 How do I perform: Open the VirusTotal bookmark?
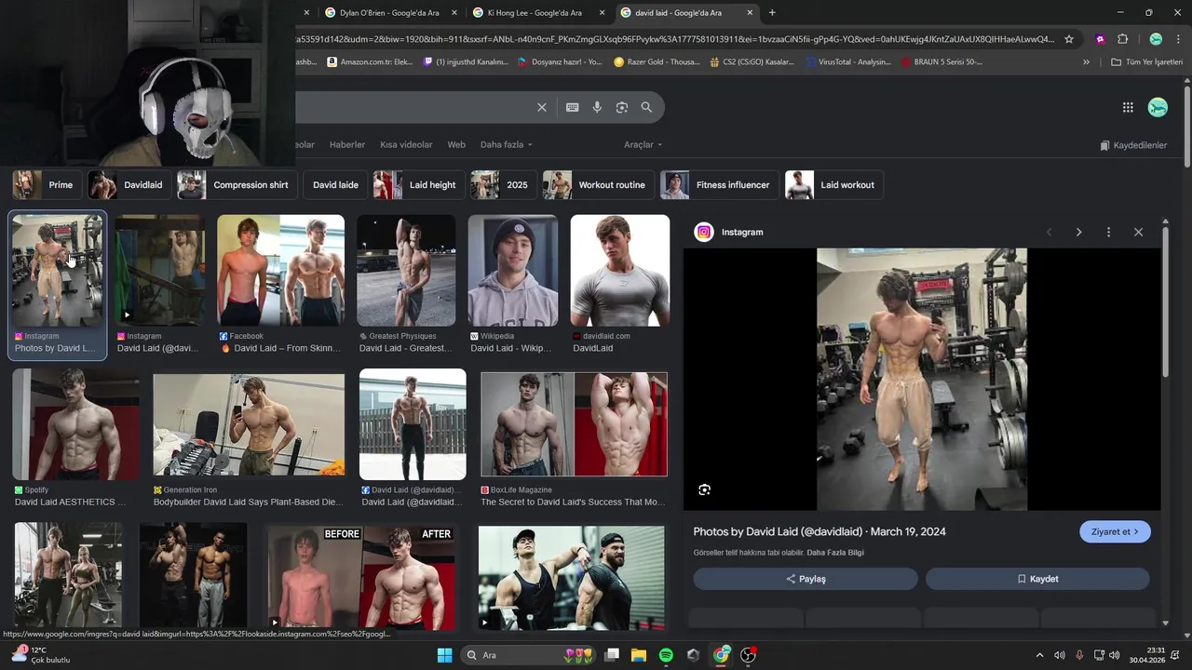848,62
